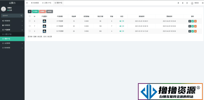Click the trash icon in the top bar
Image resolution: width=204 pixels, height=100 pixels.
coord(183,3)
